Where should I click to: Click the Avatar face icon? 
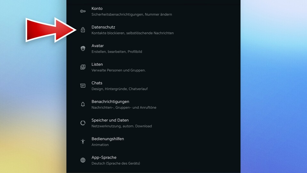pyautogui.click(x=83, y=48)
